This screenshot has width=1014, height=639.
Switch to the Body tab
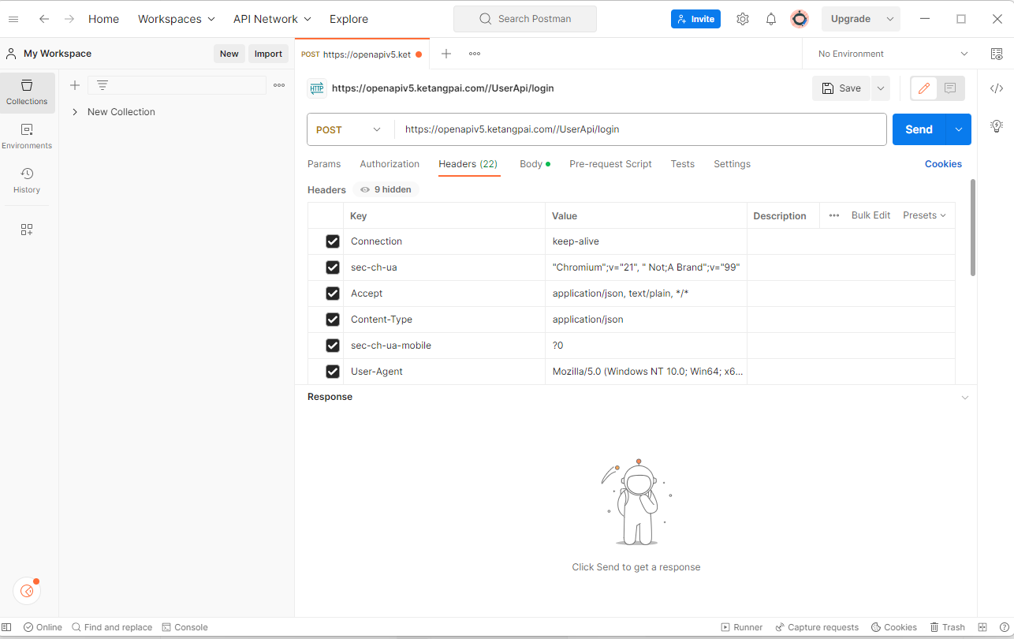(535, 164)
